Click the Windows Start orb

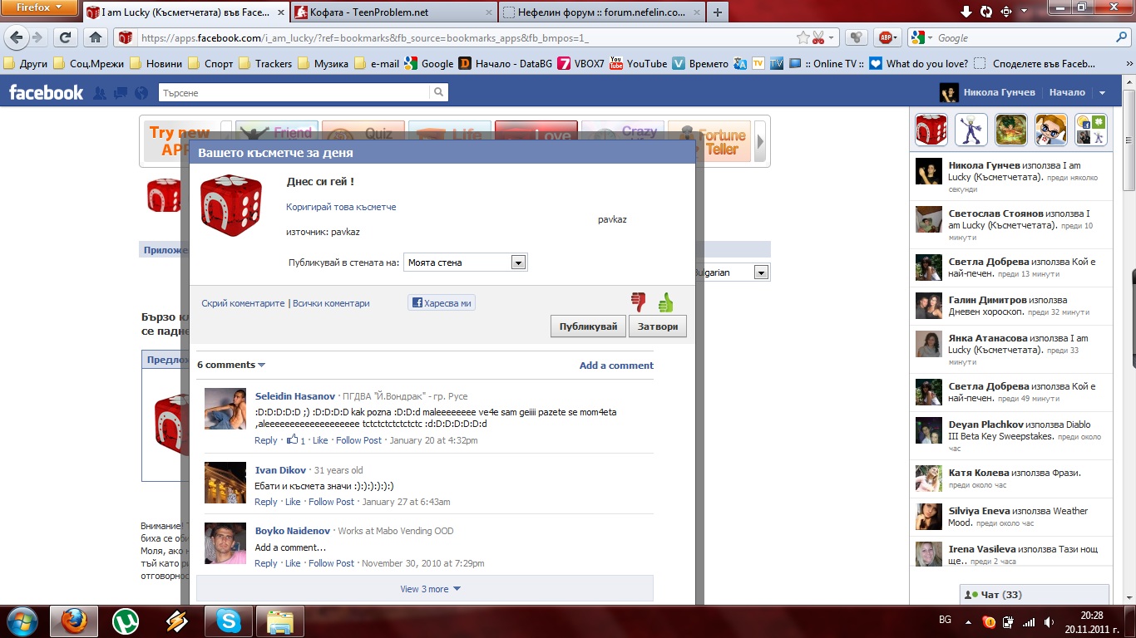(22, 621)
